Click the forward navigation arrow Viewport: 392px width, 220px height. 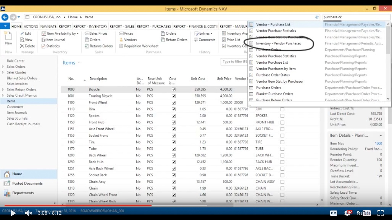(13, 17)
